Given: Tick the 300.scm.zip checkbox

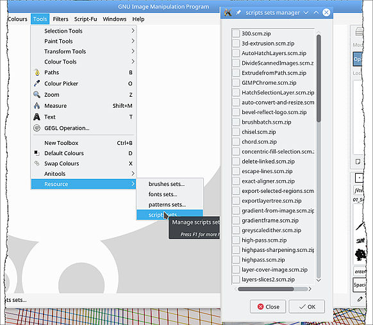Looking at the screenshot, I should (236, 33).
